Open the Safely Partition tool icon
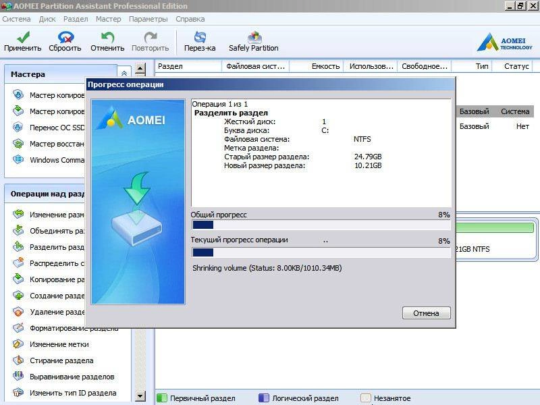 pos(254,37)
